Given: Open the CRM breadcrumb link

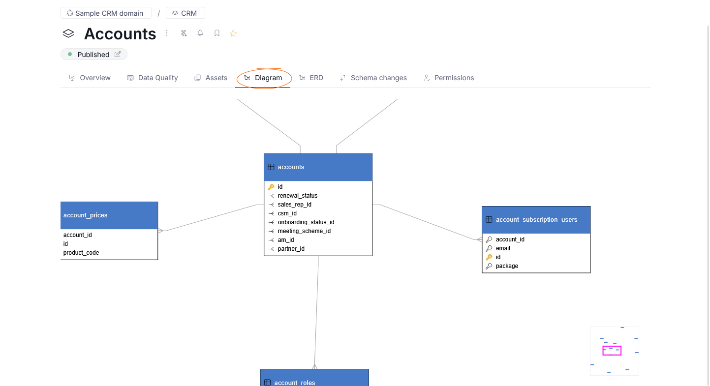Looking at the screenshot, I should tap(189, 13).
